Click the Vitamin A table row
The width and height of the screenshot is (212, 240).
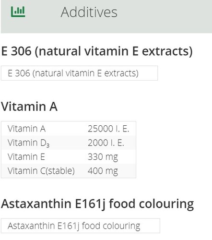pyautogui.click(x=69, y=129)
